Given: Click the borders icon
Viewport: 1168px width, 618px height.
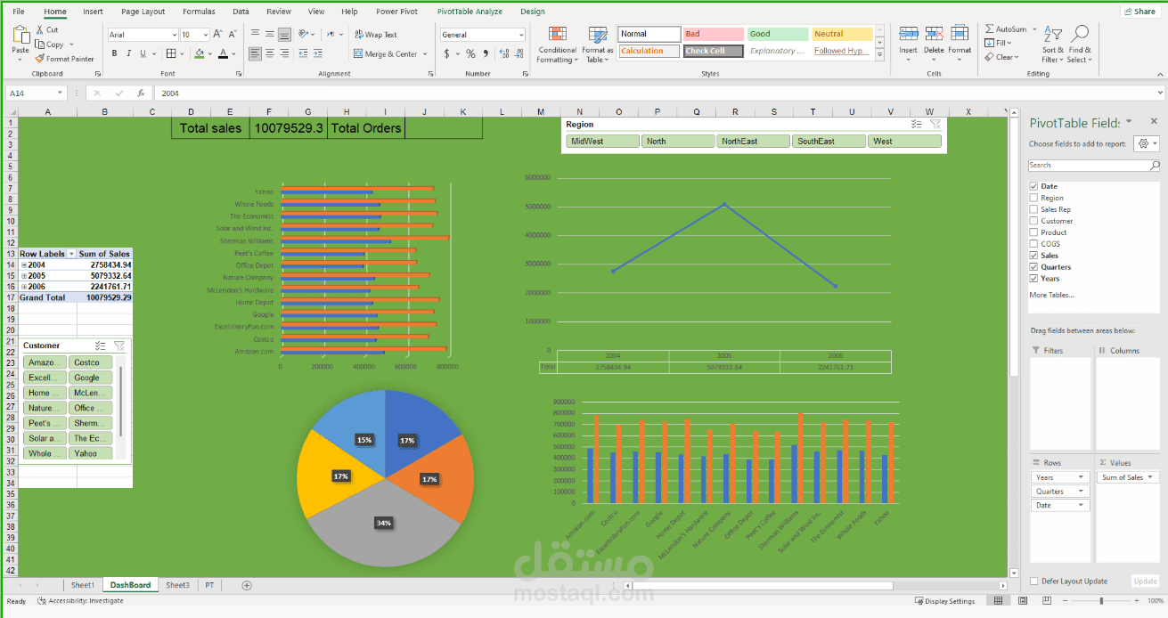Looking at the screenshot, I should (171, 53).
